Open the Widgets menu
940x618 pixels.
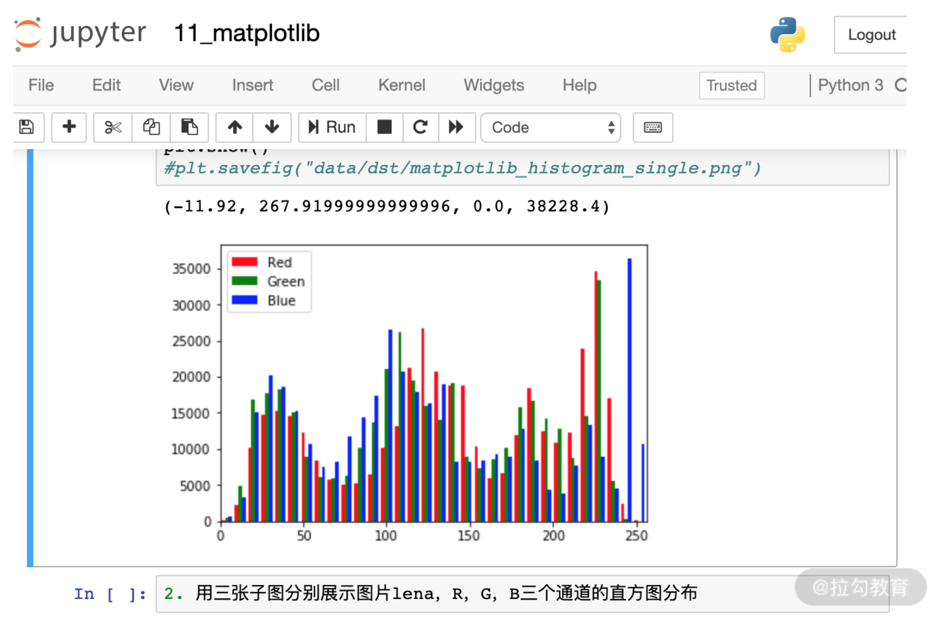tap(494, 85)
